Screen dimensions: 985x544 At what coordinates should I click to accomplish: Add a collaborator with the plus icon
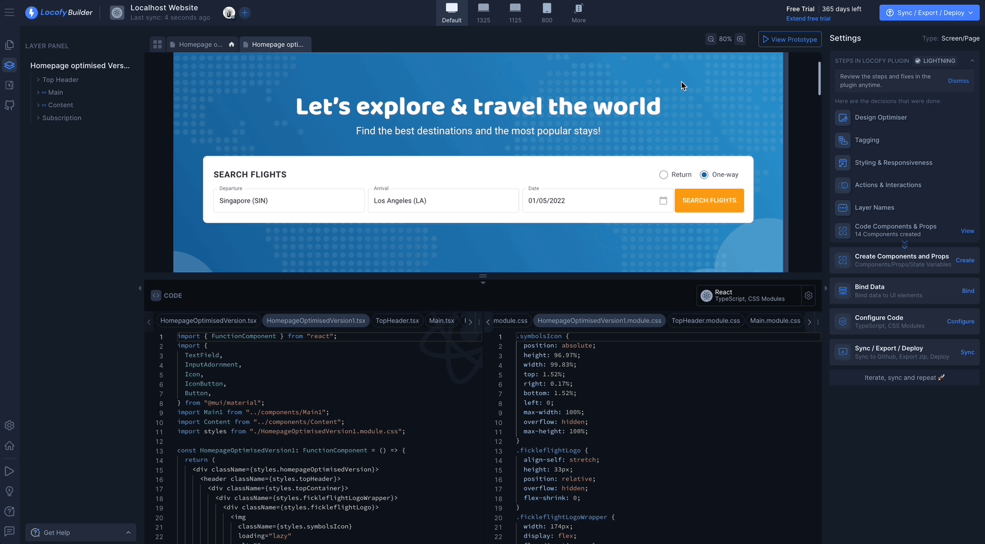[245, 12]
